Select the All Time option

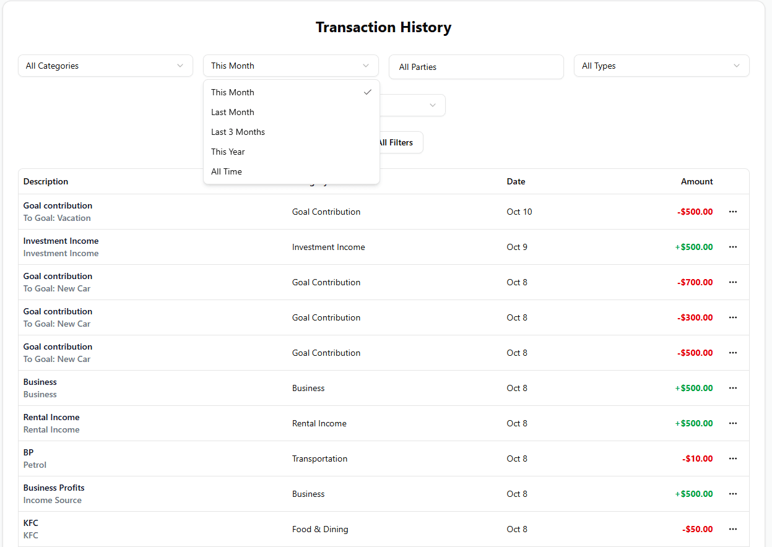[227, 171]
